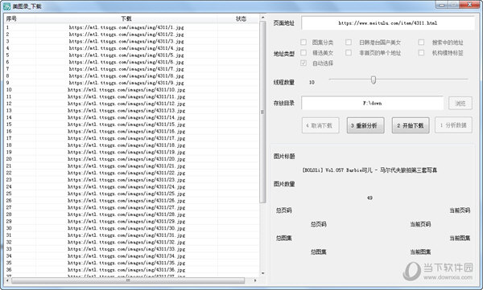Click the 序号 column header
This screenshot has width=483, height=290.
20,18
